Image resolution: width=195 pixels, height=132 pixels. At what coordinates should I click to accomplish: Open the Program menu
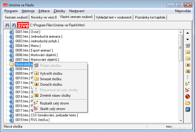pyautogui.click(x=11, y=11)
